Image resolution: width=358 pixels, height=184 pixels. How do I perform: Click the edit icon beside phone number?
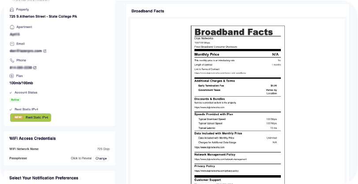(35, 68)
